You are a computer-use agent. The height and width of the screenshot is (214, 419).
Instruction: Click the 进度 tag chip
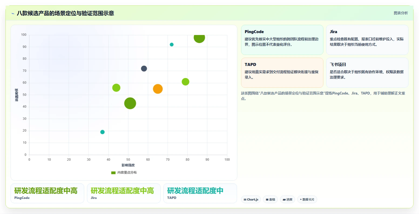pyautogui.click(x=288, y=199)
